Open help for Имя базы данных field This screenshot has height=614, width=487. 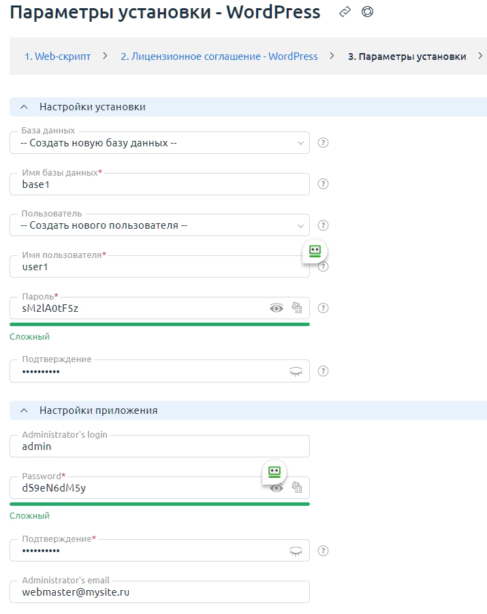323,184
